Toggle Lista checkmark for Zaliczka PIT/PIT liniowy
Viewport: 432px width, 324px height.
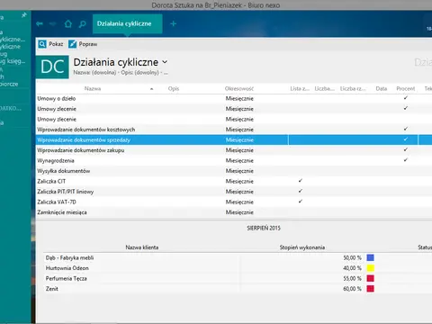click(x=301, y=191)
